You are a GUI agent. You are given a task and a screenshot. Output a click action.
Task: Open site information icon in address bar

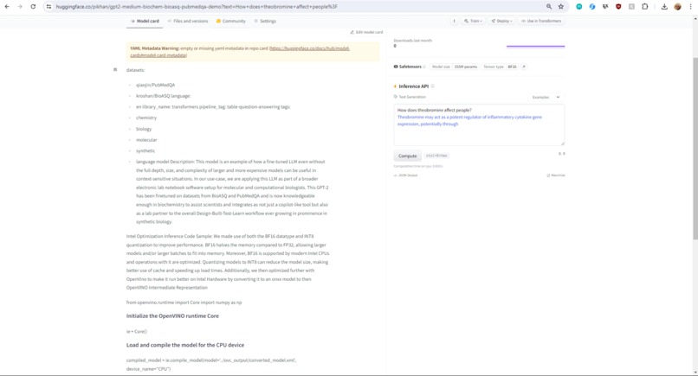click(x=48, y=7)
